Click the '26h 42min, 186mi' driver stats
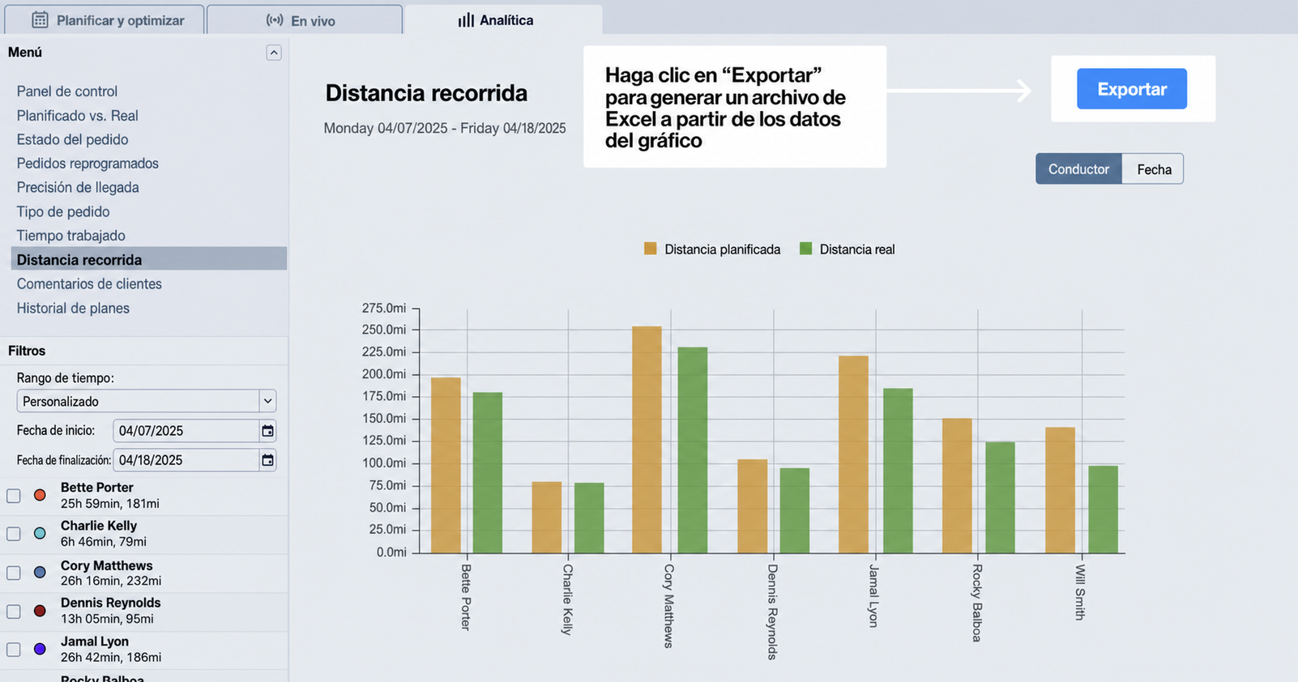Viewport: 1298px width, 682px height. point(111,658)
